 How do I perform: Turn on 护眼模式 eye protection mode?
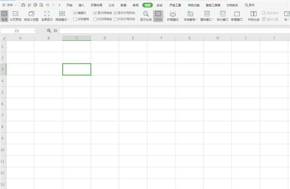173,16
